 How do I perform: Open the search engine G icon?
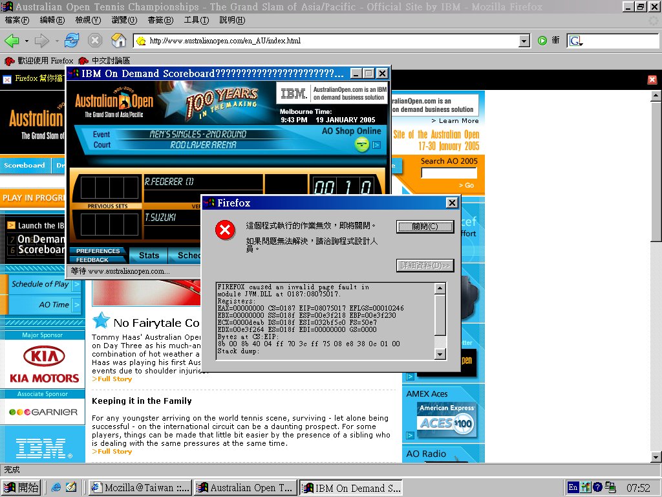(x=576, y=41)
